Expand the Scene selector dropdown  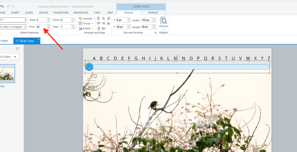click(x=15, y=57)
